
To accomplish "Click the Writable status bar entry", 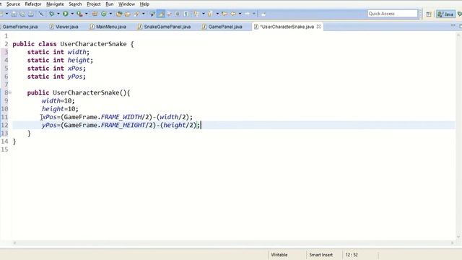I will tap(279, 255).
